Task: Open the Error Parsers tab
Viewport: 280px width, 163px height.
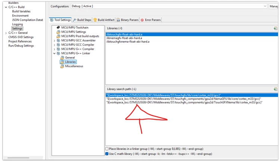Action: (150, 20)
